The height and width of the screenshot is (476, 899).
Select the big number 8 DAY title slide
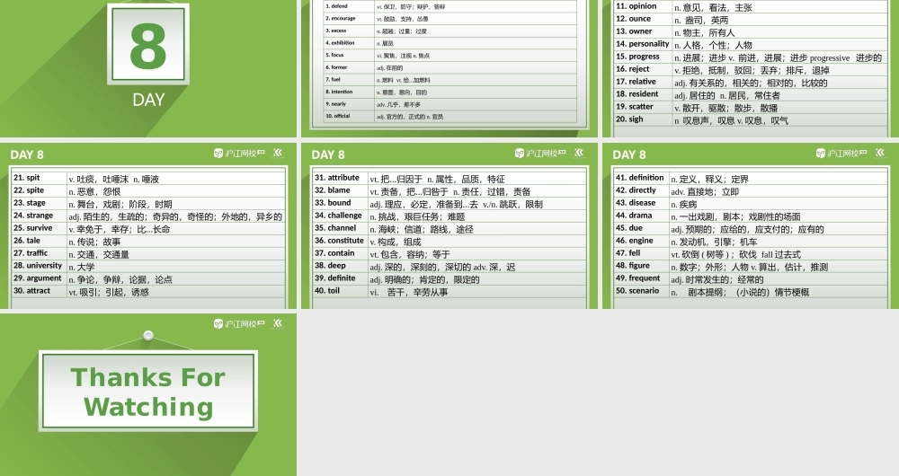point(148,68)
